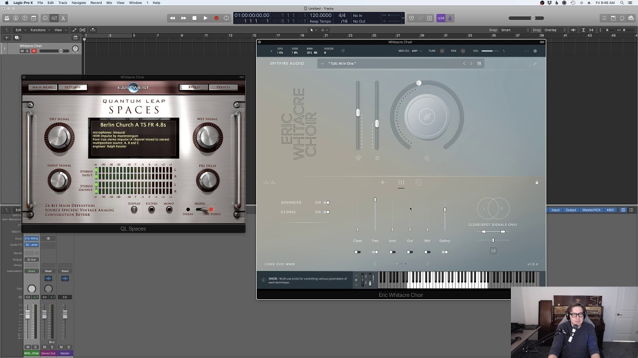Toggle Global ON switch in Whitacre Choir
The height and width of the screenshot is (358, 638).
click(x=326, y=212)
